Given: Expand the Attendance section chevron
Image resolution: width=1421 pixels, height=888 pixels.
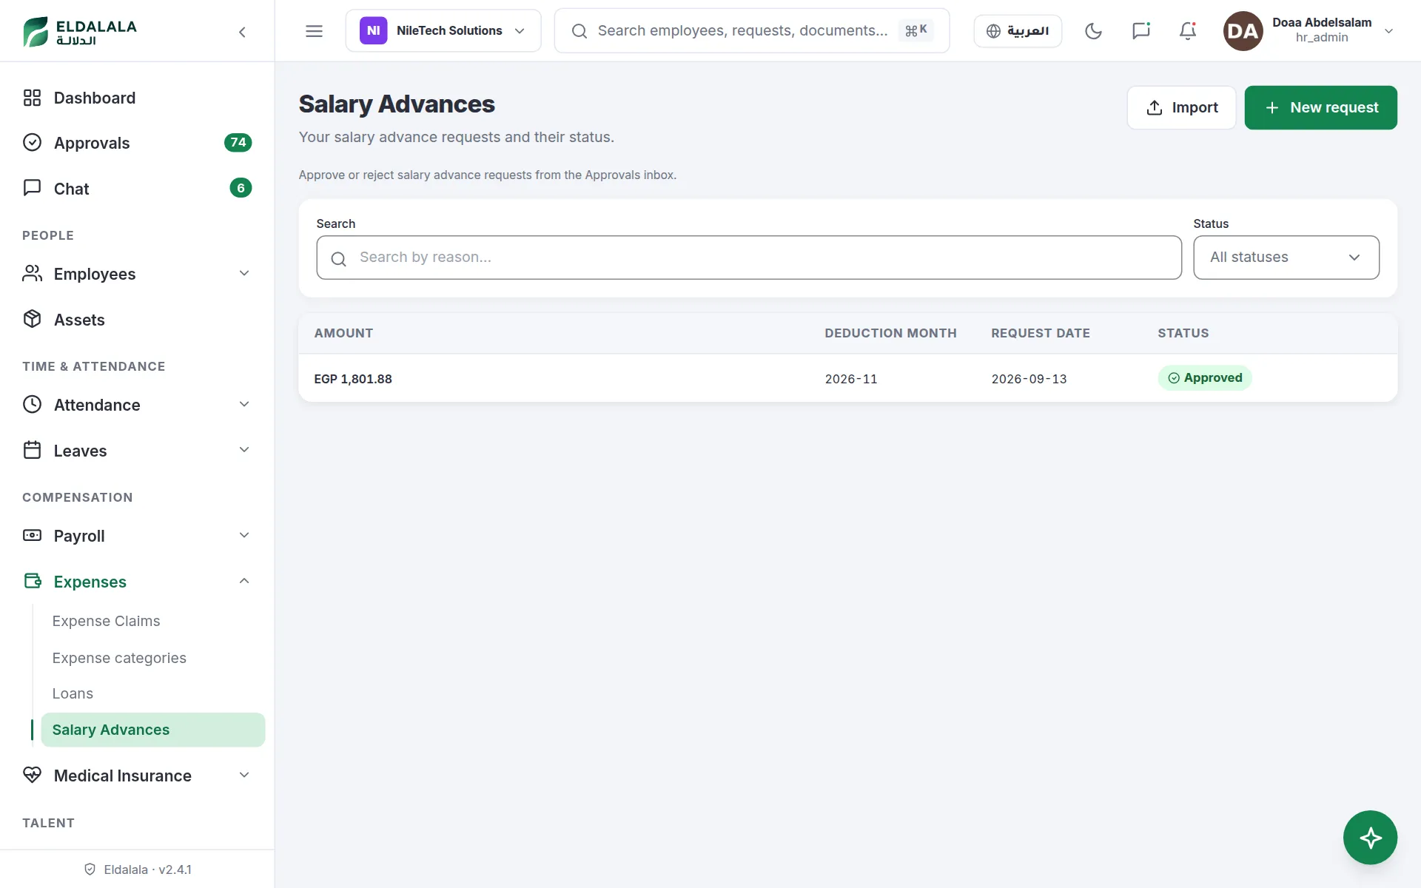Looking at the screenshot, I should pyautogui.click(x=244, y=404).
